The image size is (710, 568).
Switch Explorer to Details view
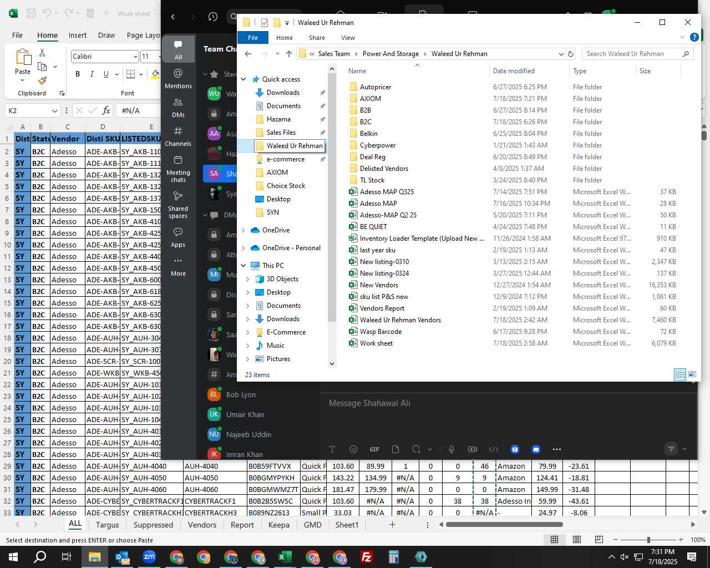tap(680, 374)
